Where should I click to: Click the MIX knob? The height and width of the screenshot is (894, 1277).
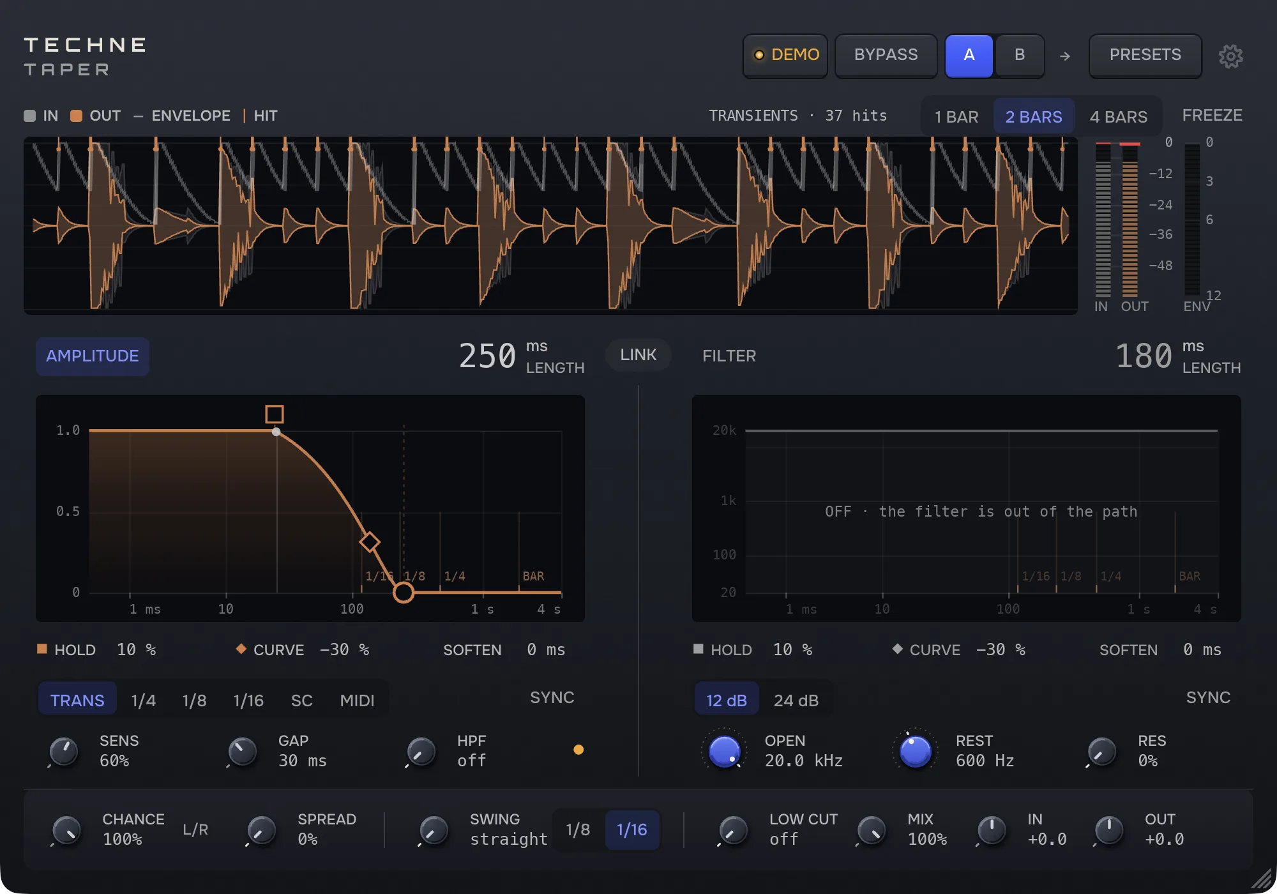point(872,830)
